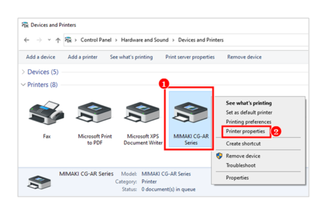
Task: Go back with the Back arrow
Action: (x=27, y=40)
